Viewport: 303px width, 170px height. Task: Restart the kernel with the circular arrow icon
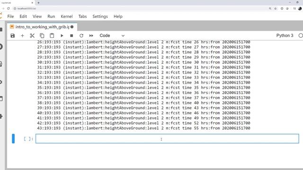81,36
